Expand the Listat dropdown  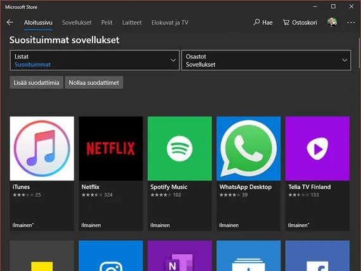tap(94, 60)
